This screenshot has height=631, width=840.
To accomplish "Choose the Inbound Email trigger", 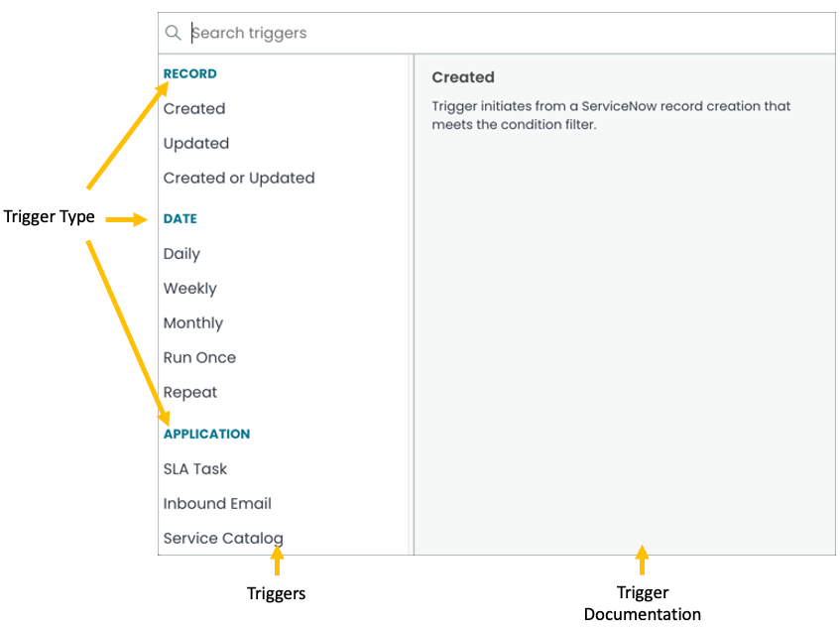I will 217,504.
